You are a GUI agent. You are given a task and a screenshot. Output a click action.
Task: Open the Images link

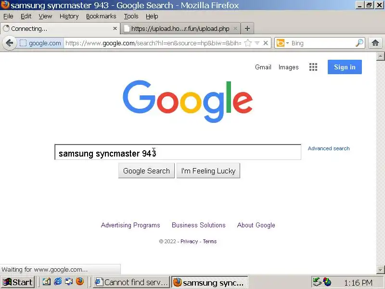[x=288, y=67]
